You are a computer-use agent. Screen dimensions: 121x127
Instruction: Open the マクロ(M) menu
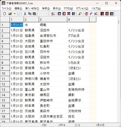point(68,8)
